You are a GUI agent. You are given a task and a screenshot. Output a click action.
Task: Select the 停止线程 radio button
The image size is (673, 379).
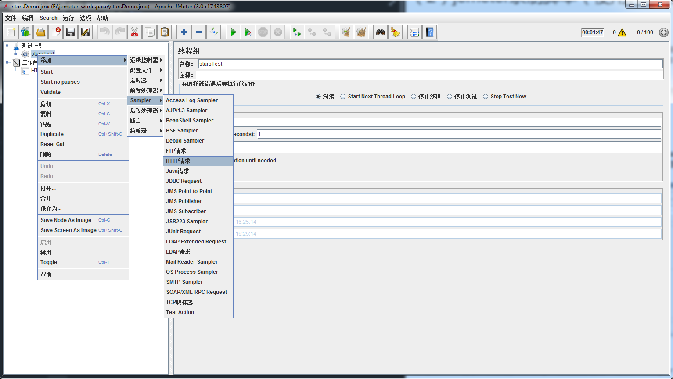tap(414, 97)
